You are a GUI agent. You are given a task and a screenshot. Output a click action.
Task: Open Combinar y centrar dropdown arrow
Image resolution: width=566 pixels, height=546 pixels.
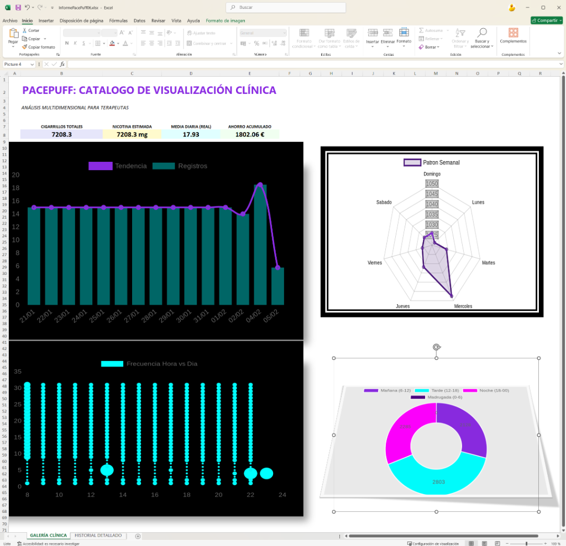click(231, 43)
